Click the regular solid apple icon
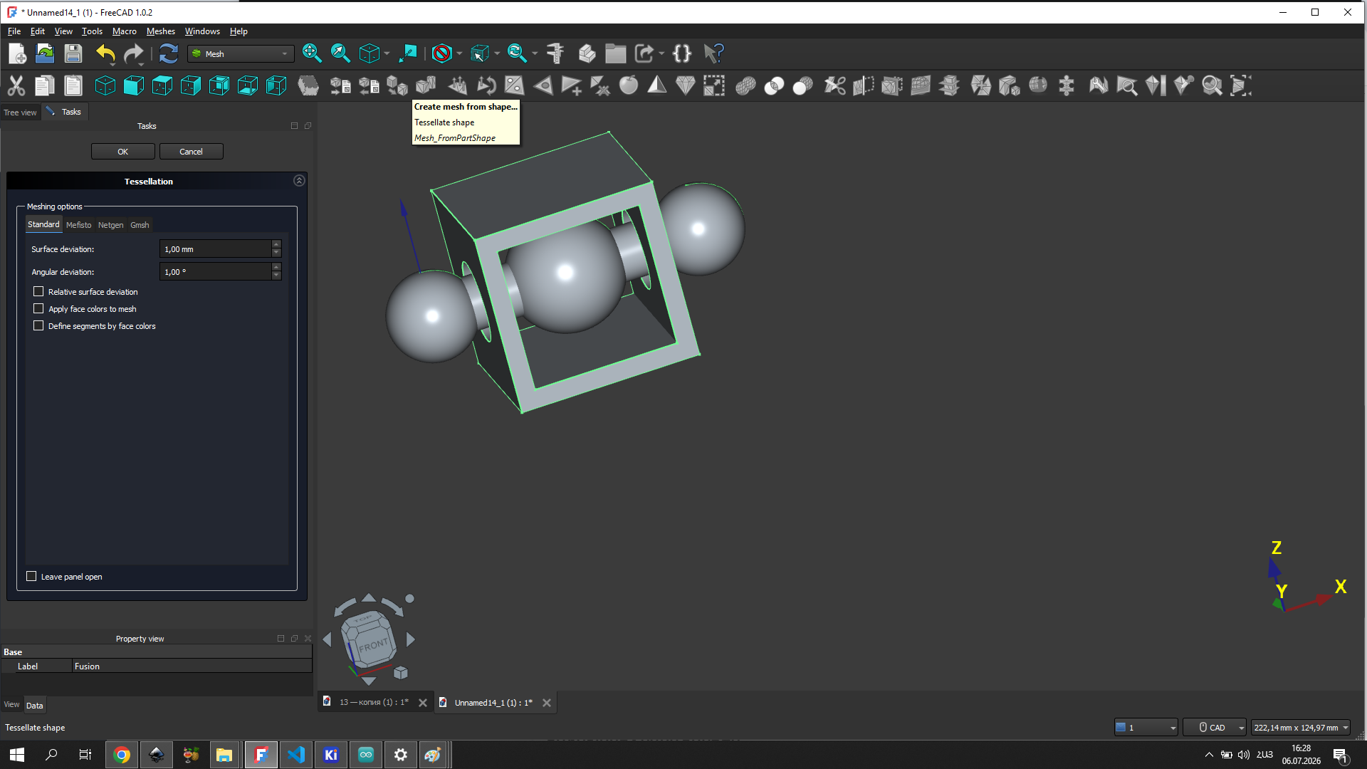This screenshot has width=1367, height=769. click(628, 85)
